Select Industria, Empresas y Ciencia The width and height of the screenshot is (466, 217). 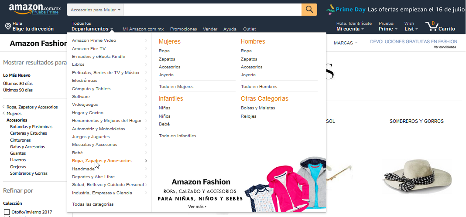pyautogui.click(x=102, y=193)
